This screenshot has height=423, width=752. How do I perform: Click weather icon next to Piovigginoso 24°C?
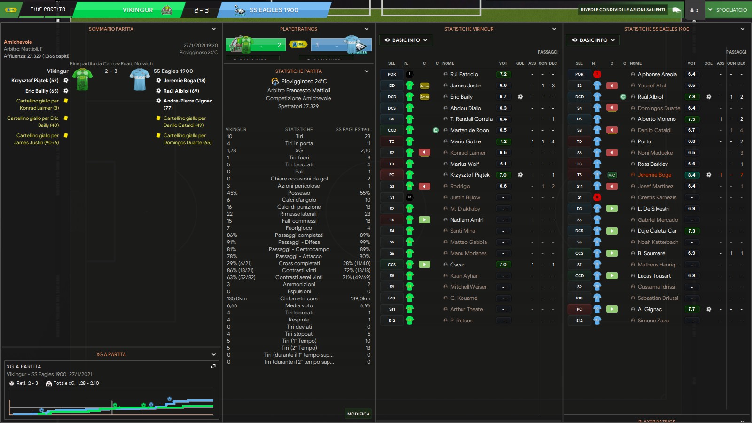(x=275, y=81)
